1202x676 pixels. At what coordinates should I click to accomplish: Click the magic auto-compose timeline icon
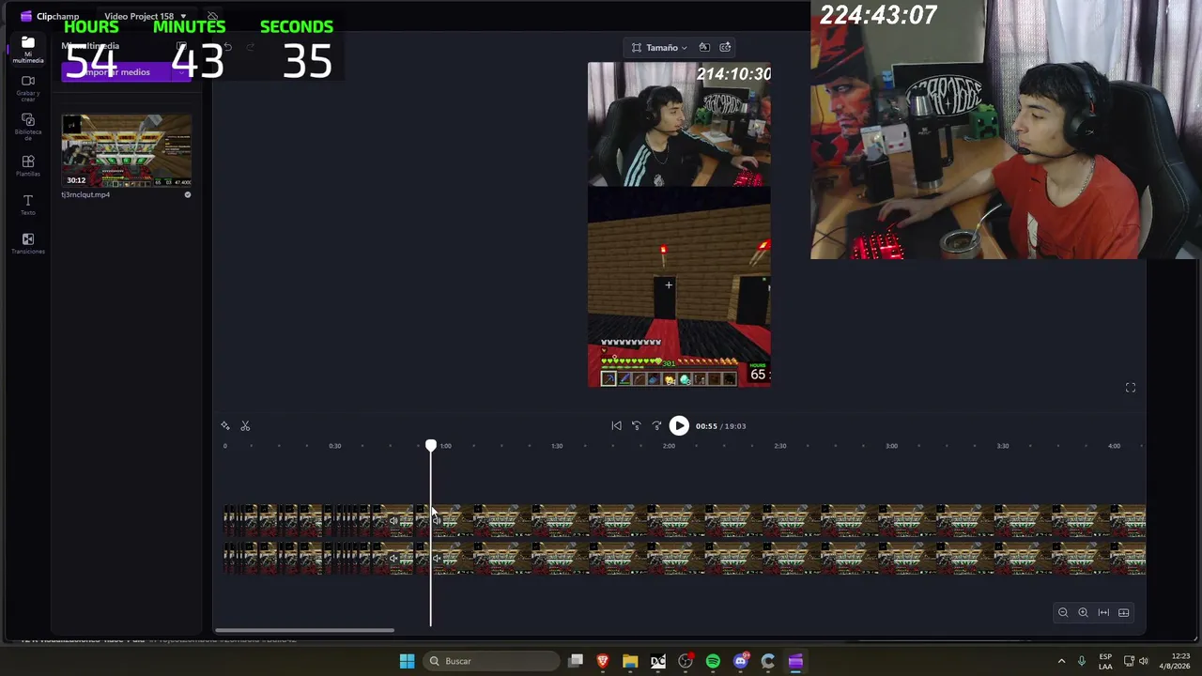pos(225,426)
